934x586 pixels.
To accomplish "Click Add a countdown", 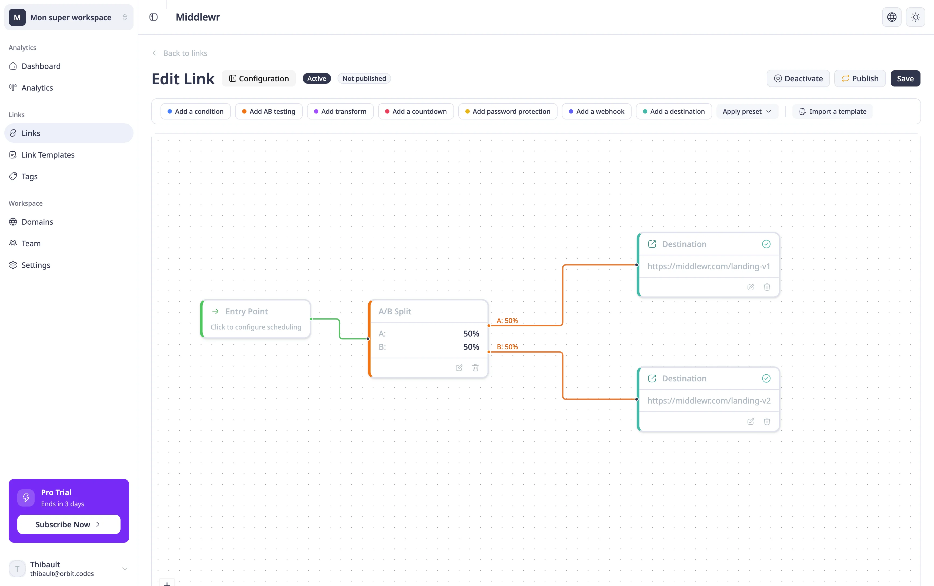I will (x=416, y=112).
